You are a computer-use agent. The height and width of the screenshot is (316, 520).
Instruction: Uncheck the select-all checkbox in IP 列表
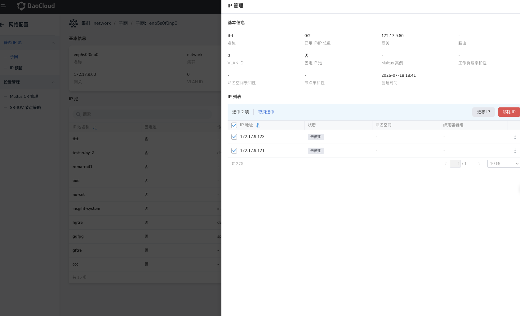click(234, 125)
